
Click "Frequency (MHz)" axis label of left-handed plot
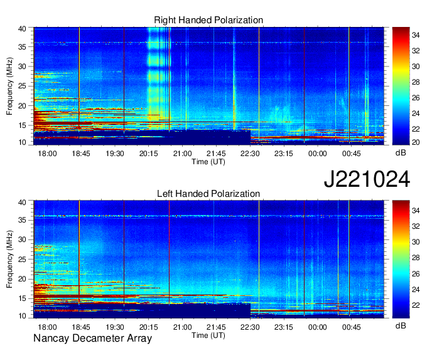[9, 259]
